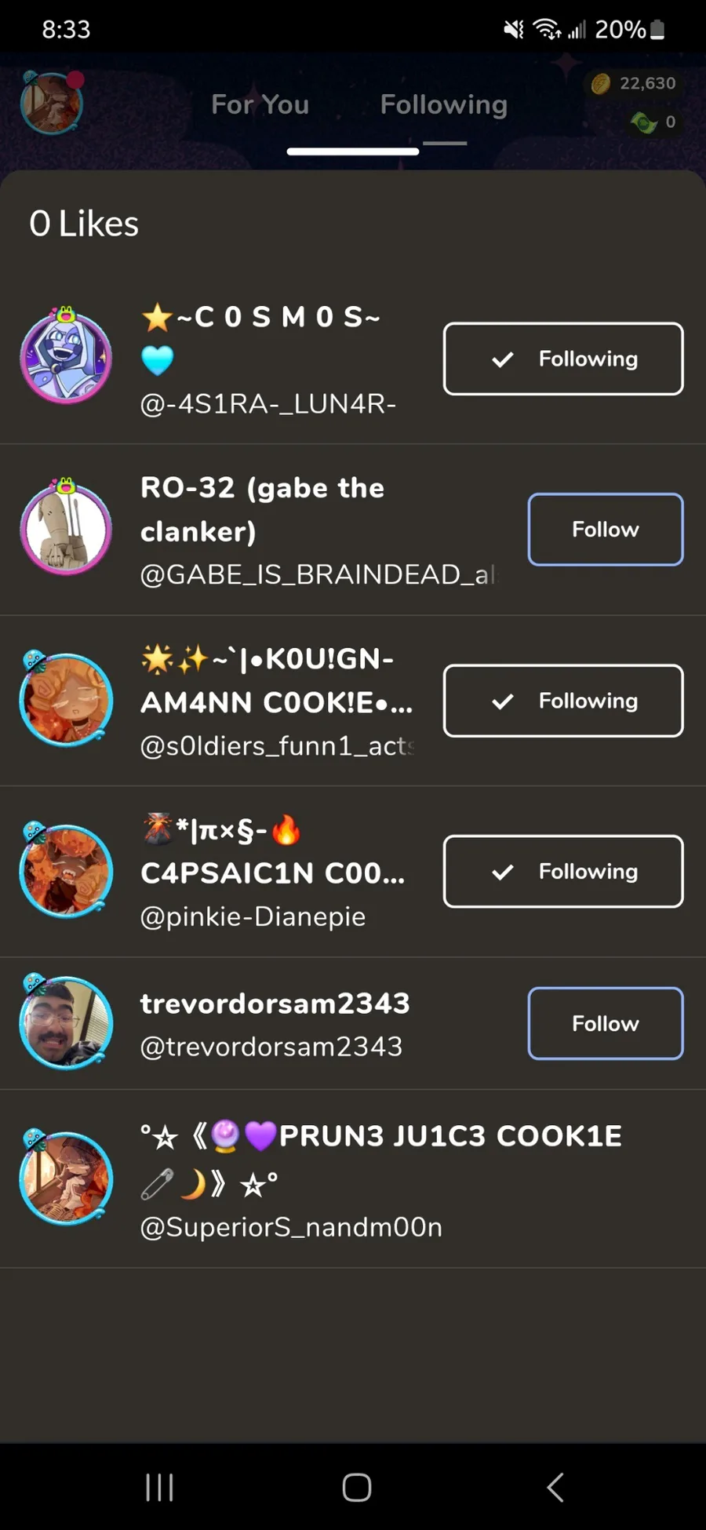This screenshot has width=706, height=1530.
Task: Switch to the Following tab
Action: [444, 104]
